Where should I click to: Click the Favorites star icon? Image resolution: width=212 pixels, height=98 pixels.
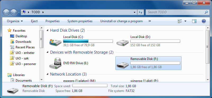9,30
